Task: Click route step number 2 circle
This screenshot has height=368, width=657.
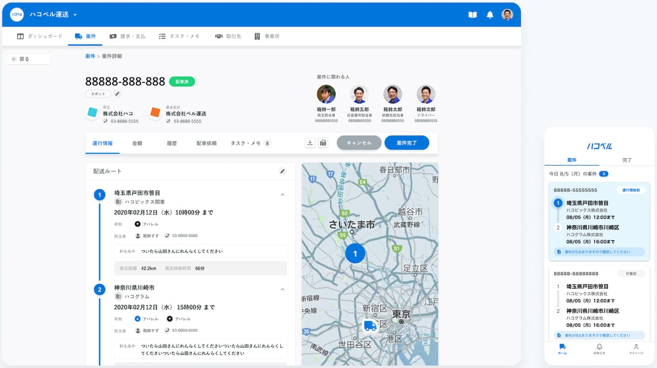Action: pos(100,290)
